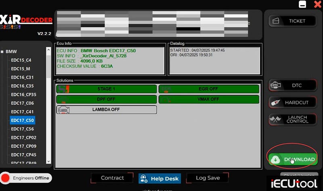Click the XiR Decoder logo

[x=26, y=22]
